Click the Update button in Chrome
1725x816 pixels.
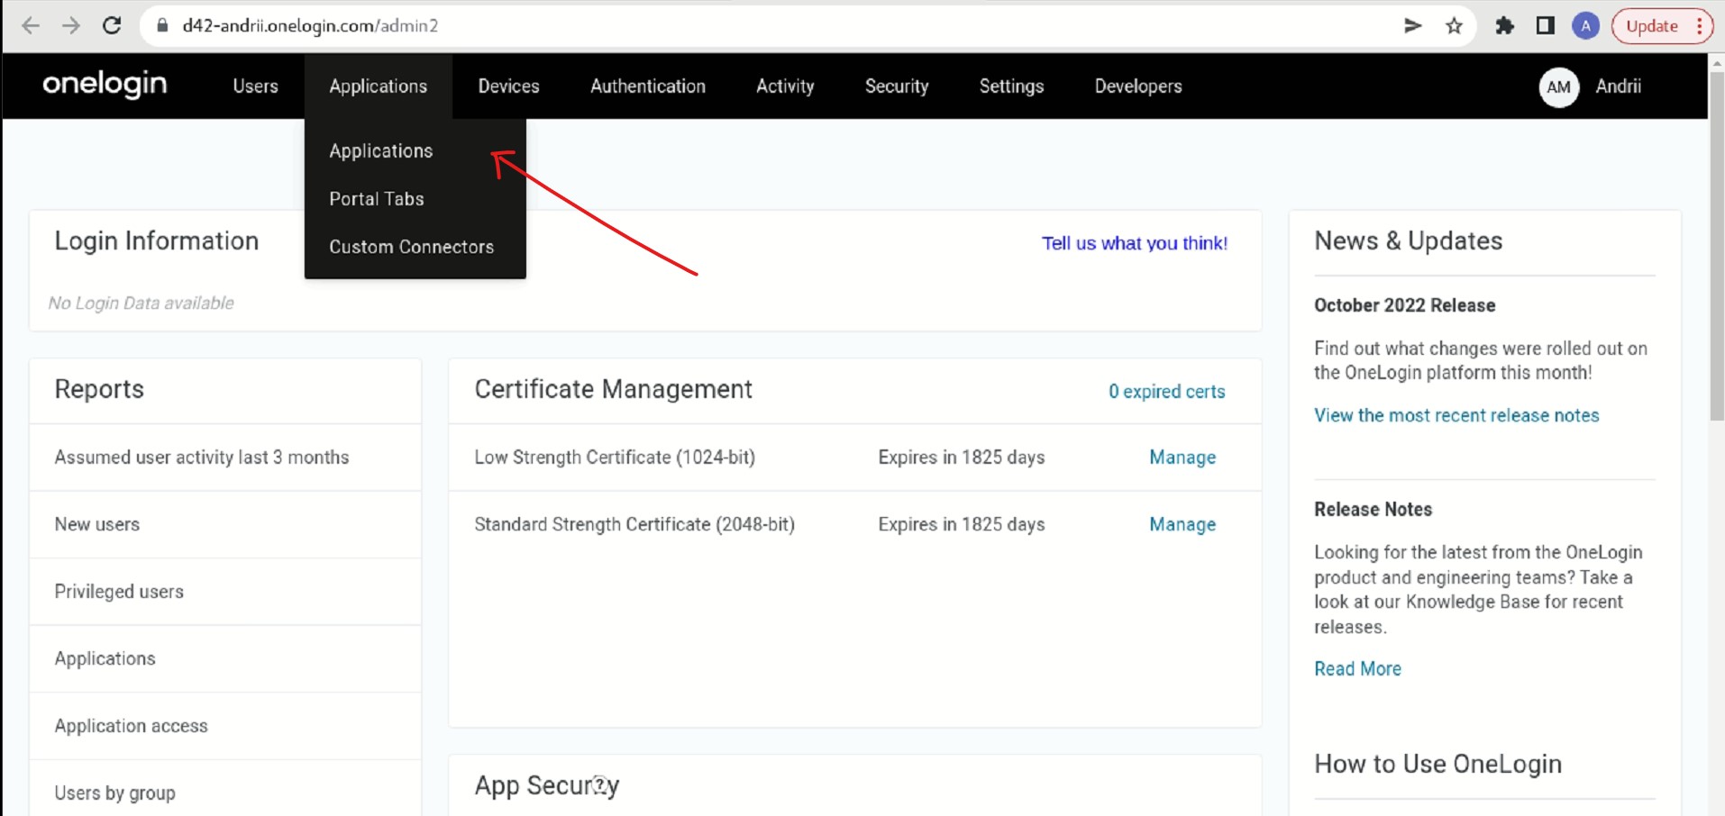pos(1651,26)
